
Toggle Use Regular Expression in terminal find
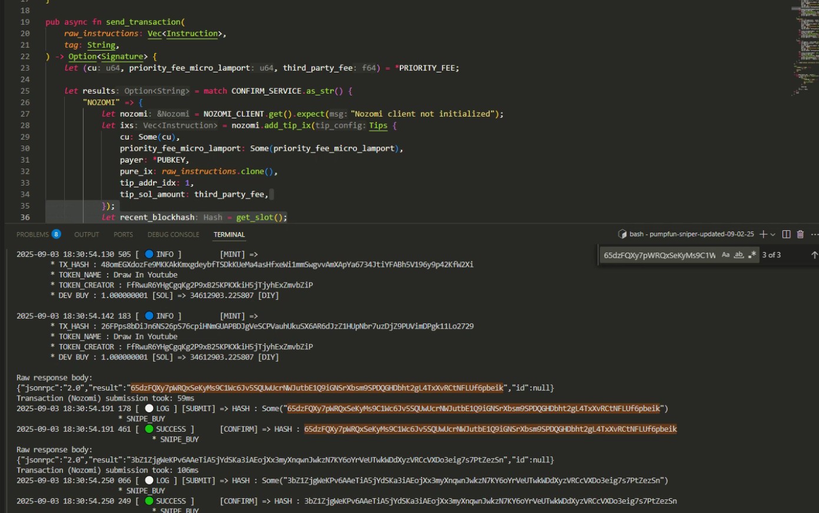[x=752, y=255]
